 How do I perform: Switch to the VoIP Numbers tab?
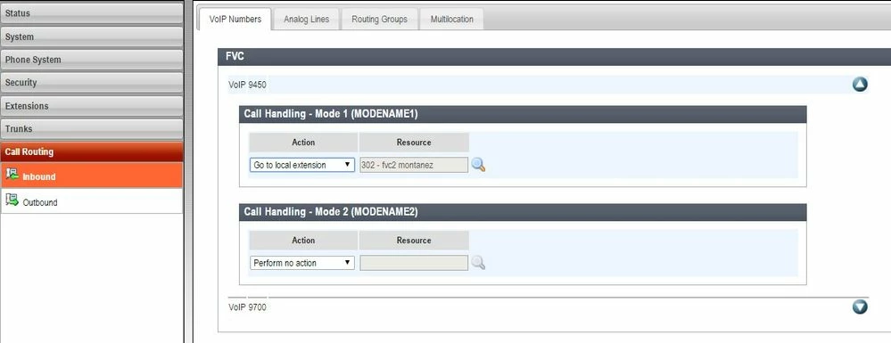coord(235,20)
